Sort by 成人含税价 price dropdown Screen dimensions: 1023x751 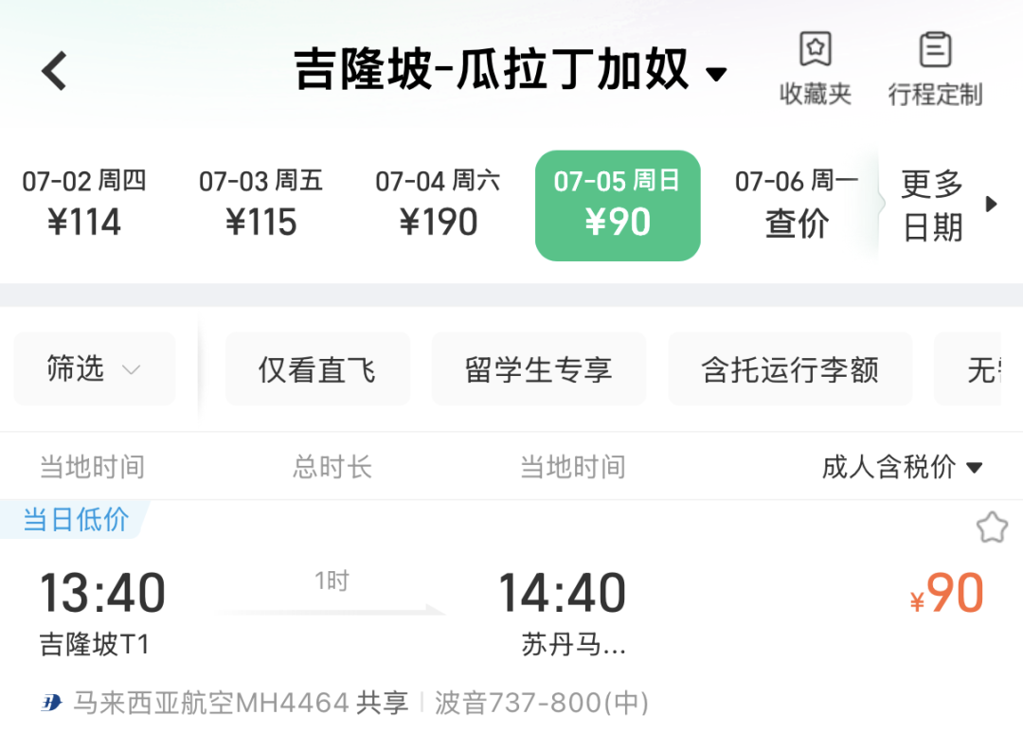(901, 467)
